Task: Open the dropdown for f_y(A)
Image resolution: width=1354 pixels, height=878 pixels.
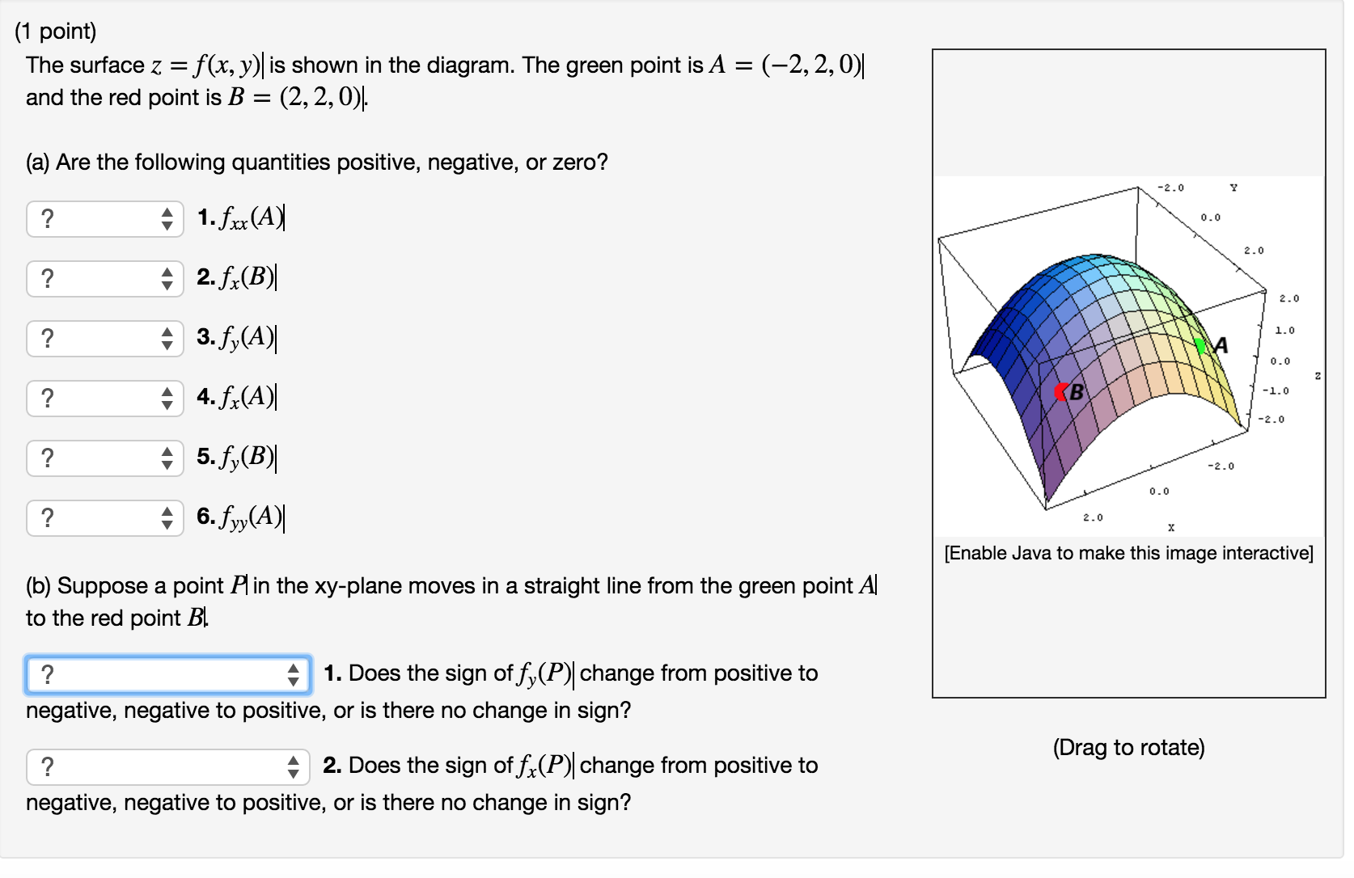Action: (x=104, y=339)
